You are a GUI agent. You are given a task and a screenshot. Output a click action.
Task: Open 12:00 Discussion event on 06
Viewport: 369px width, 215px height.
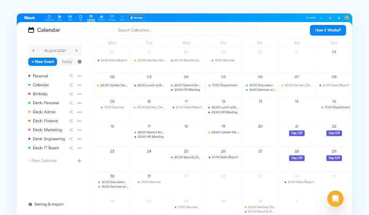[260, 85]
